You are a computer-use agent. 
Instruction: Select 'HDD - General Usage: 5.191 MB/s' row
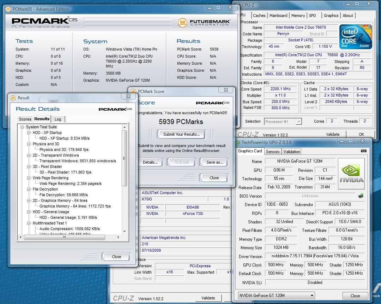[x=68, y=218]
